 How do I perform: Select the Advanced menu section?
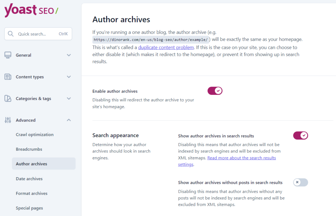click(x=38, y=120)
